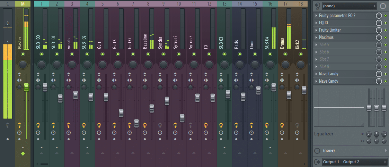Click the latency clock icon on vocals track

point(68,133)
